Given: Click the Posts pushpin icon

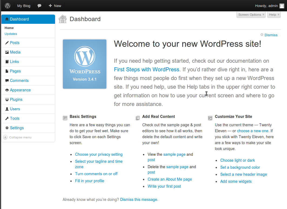Looking at the screenshot, I should [x=7, y=43].
